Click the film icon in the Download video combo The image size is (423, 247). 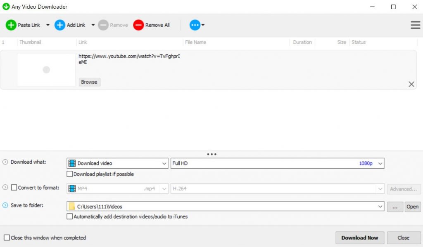[72, 163]
